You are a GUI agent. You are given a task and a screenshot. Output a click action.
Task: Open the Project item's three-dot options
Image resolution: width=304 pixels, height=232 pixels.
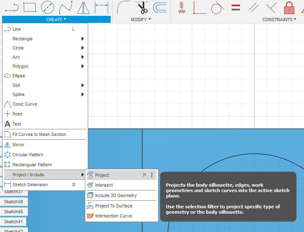152,175
